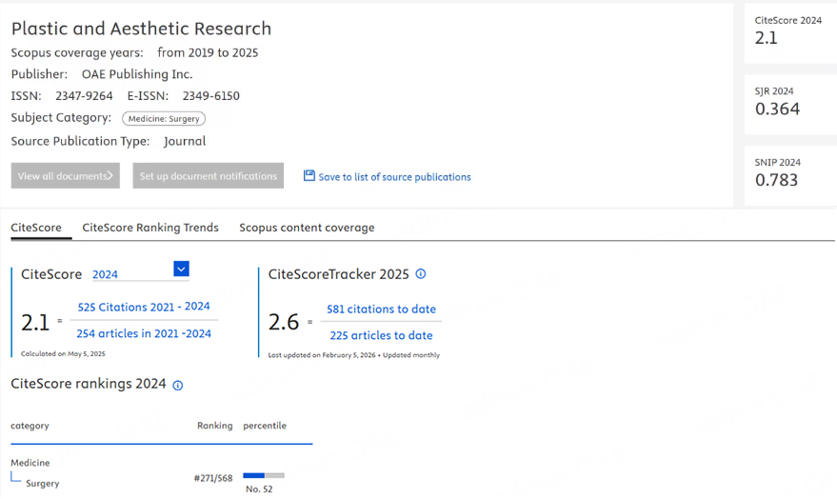Viewport: 837px width, 499px height.
Task: Click the SNIP 2024 metric card
Action: pos(790,175)
